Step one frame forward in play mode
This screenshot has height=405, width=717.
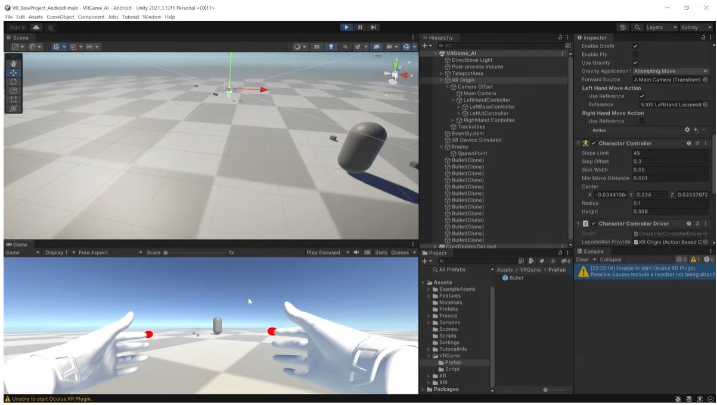click(x=374, y=27)
